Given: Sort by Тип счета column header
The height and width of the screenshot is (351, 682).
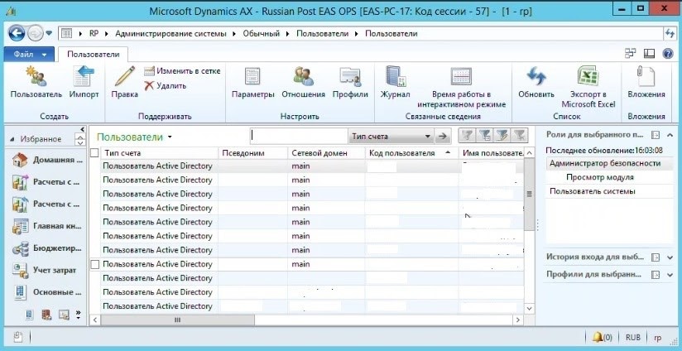Looking at the screenshot, I should coord(159,152).
